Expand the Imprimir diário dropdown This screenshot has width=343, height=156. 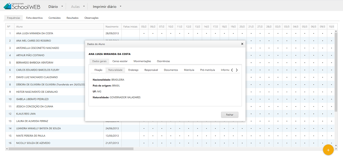pyautogui.click(x=107, y=6)
